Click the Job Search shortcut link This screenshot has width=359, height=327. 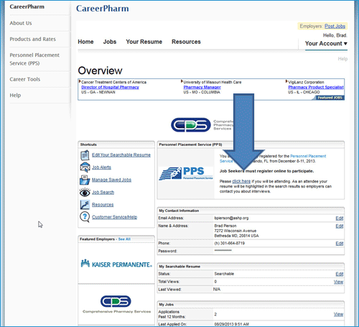pos(103,192)
